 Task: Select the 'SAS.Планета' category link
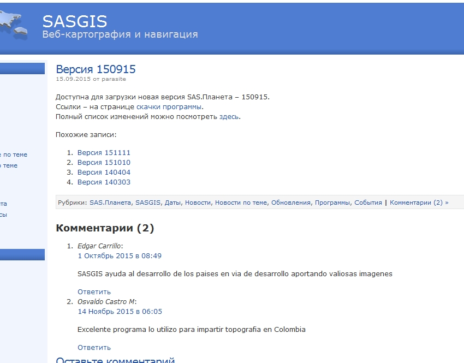(x=110, y=203)
